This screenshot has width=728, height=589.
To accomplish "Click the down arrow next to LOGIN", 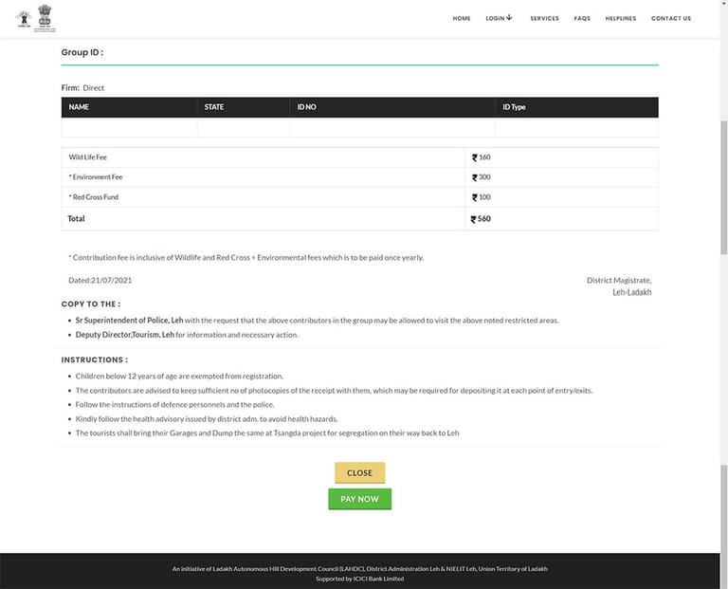I will [509, 17].
